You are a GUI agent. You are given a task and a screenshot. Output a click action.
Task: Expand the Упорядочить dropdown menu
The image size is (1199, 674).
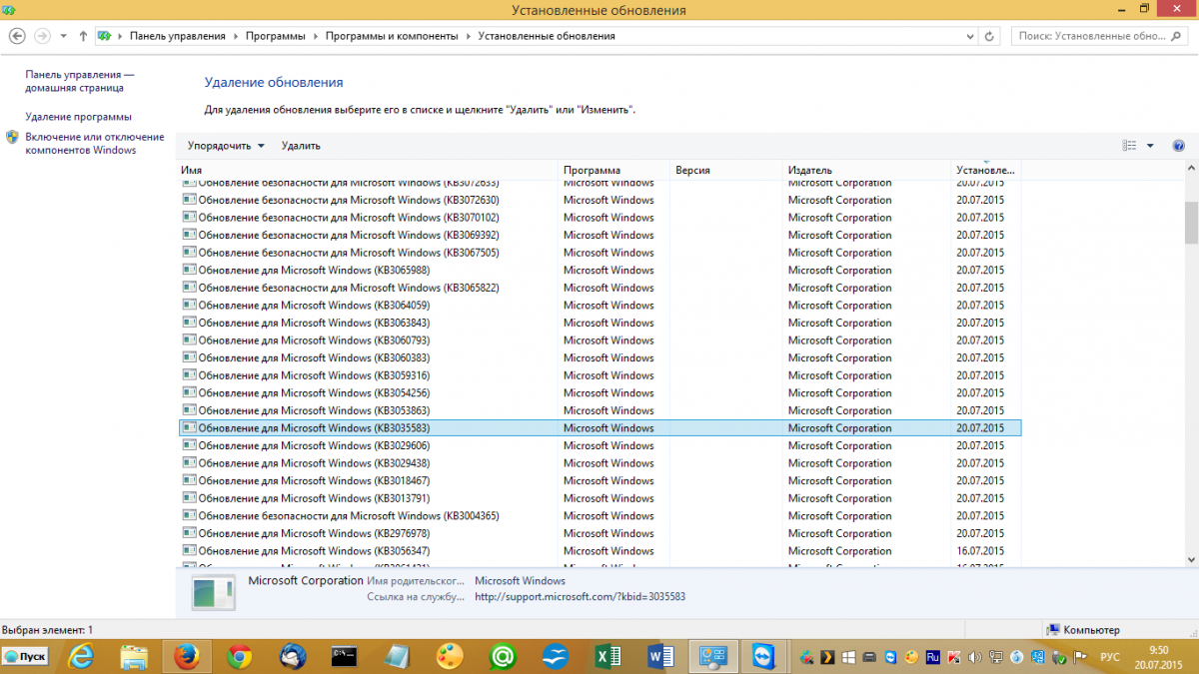coord(226,146)
